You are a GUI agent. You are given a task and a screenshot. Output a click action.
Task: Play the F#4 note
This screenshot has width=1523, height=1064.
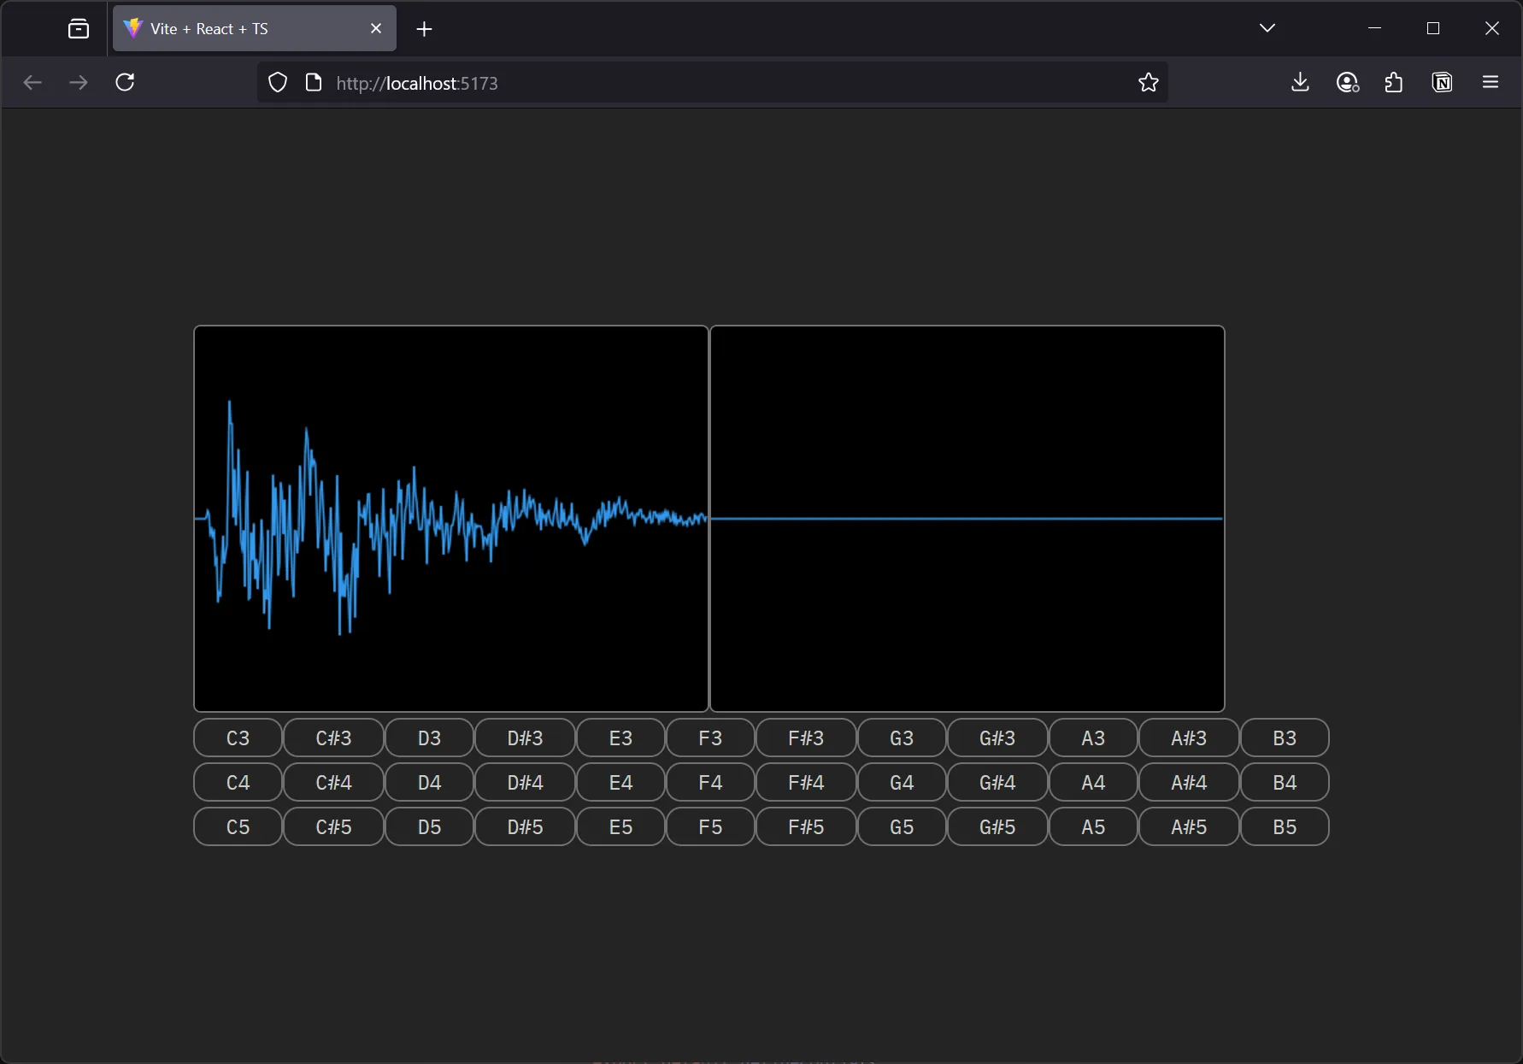(x=804, y=782)
